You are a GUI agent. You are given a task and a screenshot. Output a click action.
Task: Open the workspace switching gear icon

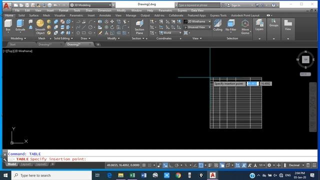tap(269, 165)
